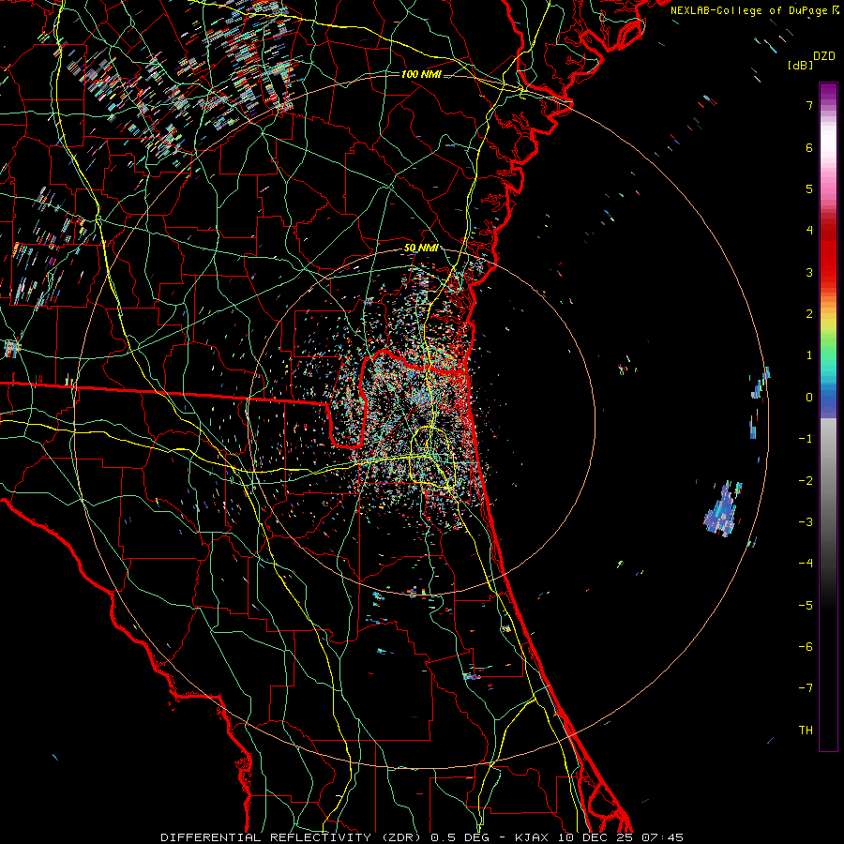Click the 6 value on color scale
This screenshot has width=844, height=844.
click(x=809, y=147)
